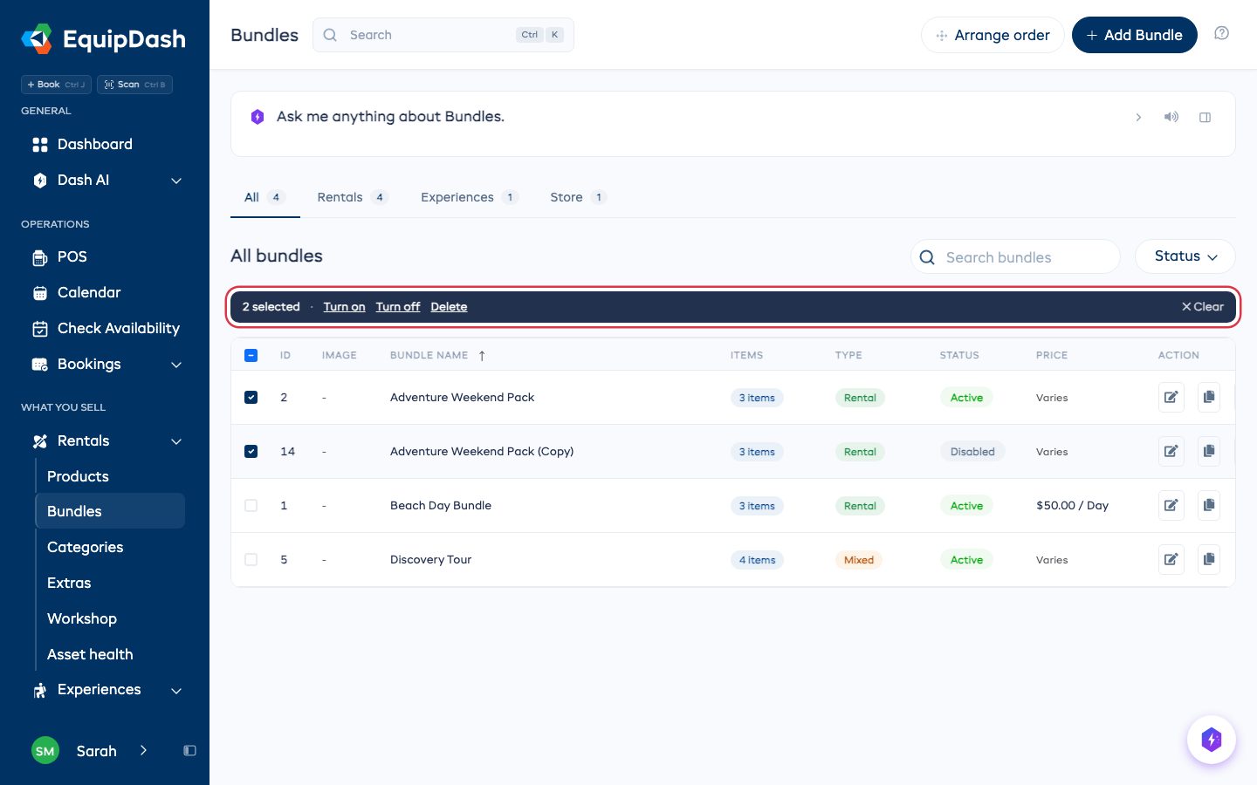Click the Scan shortcut button in the sidebar
Screen dimensions: 1257x785
click(134, 85)
